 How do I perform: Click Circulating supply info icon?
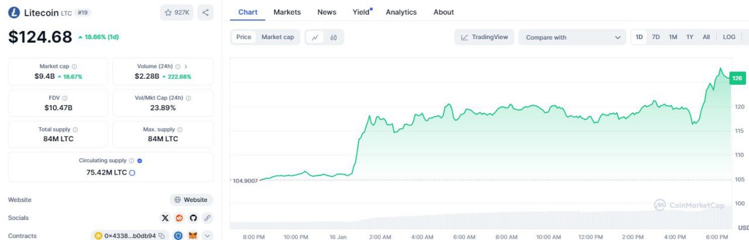pyautogui.click(x=132, y=161)
